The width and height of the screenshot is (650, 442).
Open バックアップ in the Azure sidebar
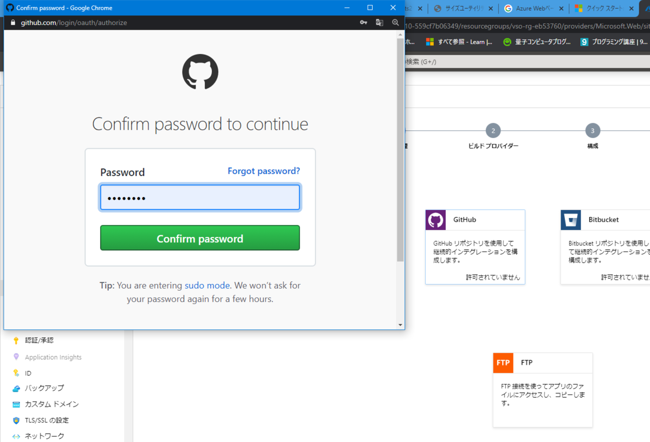44,388
